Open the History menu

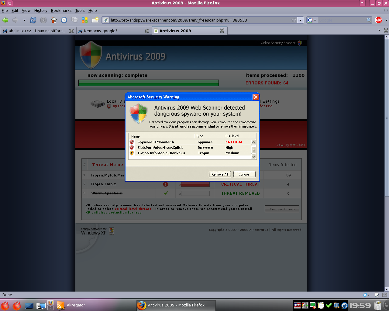click(41, 10)
